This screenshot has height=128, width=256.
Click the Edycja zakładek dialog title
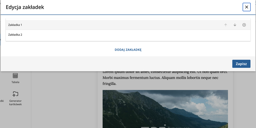(x=25, y=7)
